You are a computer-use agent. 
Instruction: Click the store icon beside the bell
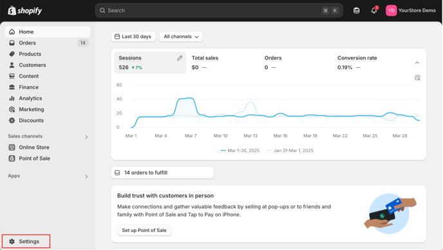pyautogui.click(x=357, y=10)
